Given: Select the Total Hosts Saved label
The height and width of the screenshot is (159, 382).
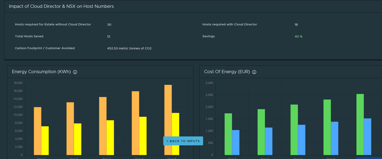Looking at the screenshot, I should point(29,36).
